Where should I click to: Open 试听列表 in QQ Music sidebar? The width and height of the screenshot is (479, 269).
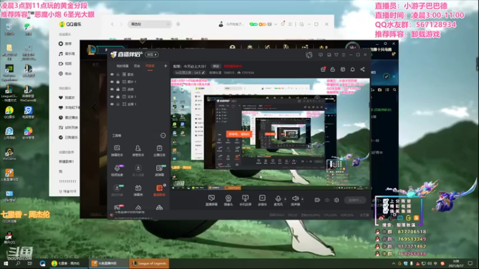click(68, 127)
